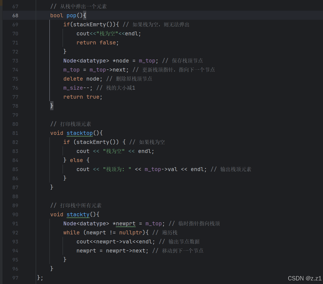This screenshot has width=323, height=284.
Task: Click line number 90 in the gutter
Action: 15,215
